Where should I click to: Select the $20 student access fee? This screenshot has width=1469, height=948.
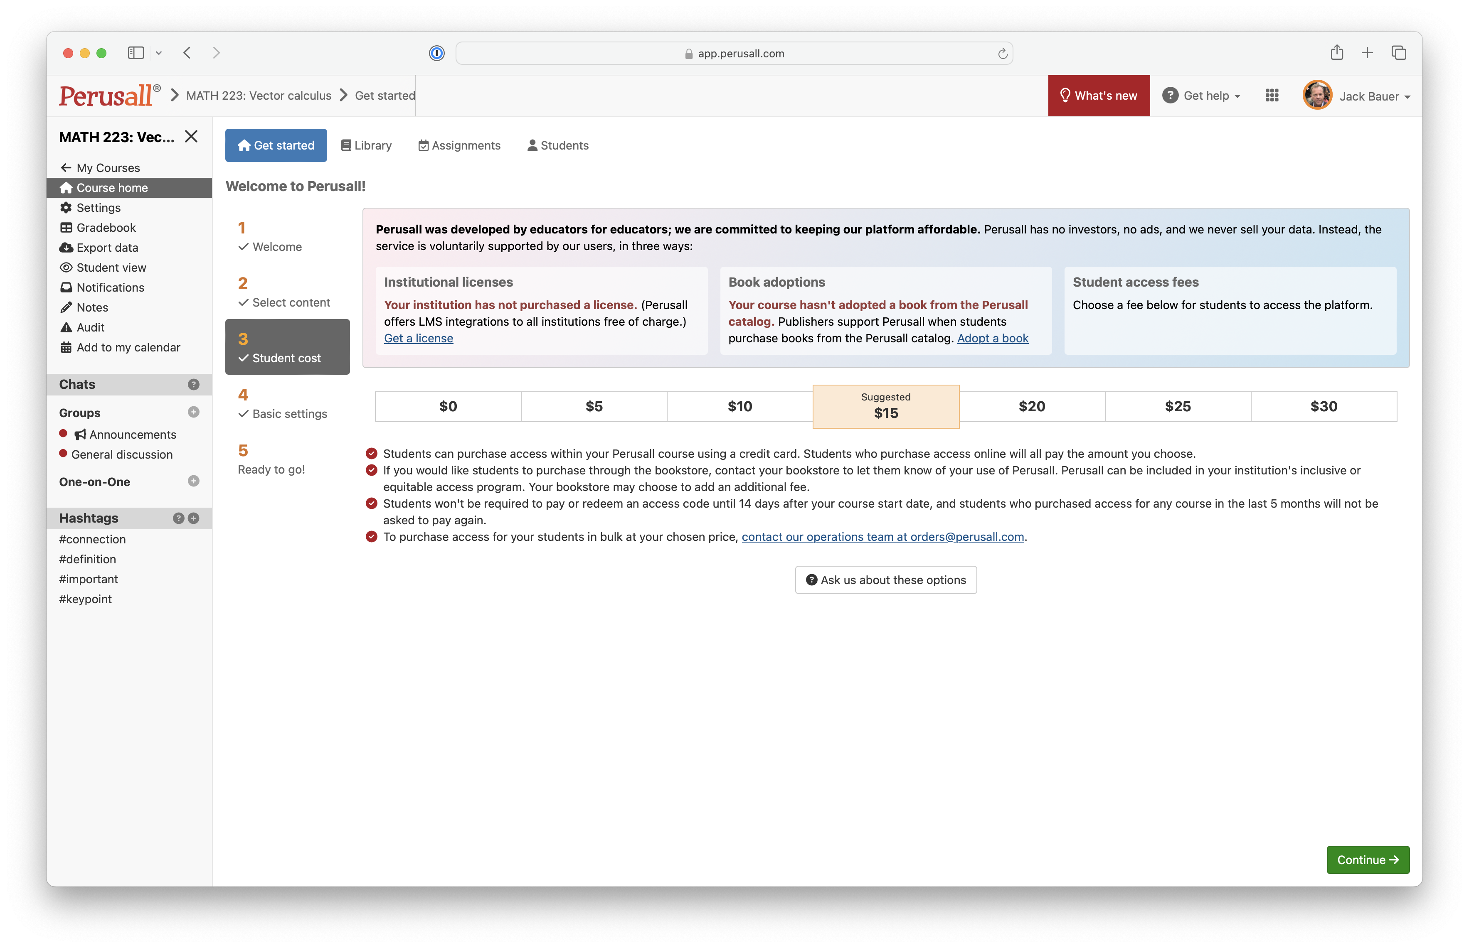click(x=1031, y=405)
